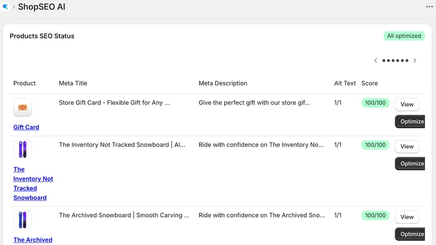Click Inventory Not Tracked Snowboard alt text 1/1
The width and height of the screenshot is (436, 245).
coord(337,145)
